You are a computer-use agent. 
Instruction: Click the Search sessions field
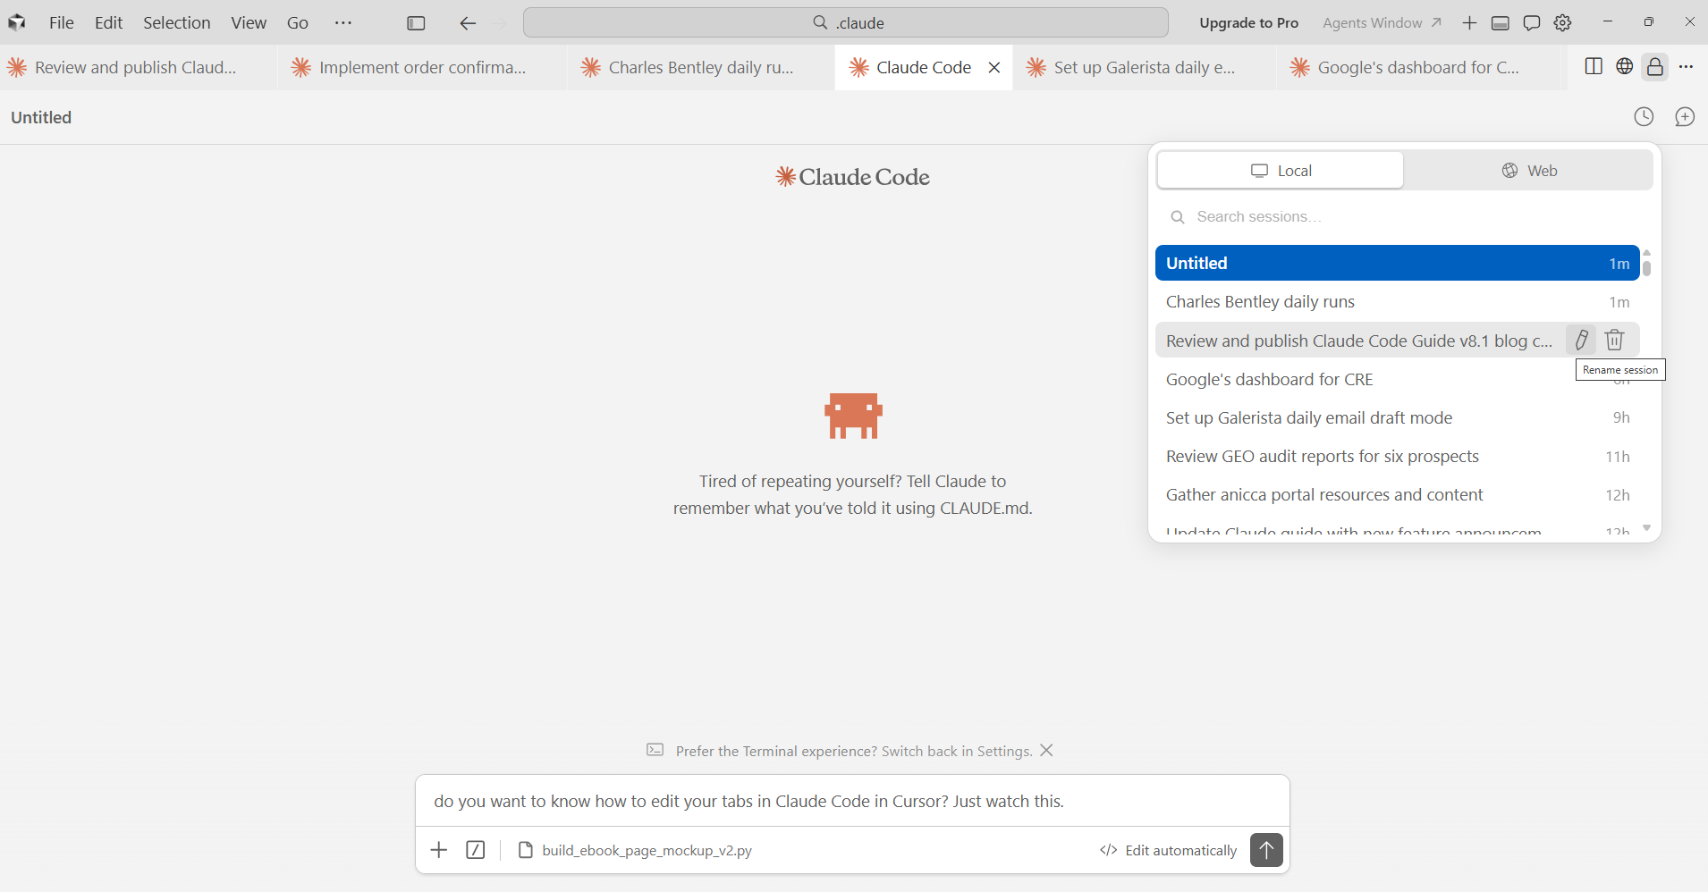(x=1404, y=216)
